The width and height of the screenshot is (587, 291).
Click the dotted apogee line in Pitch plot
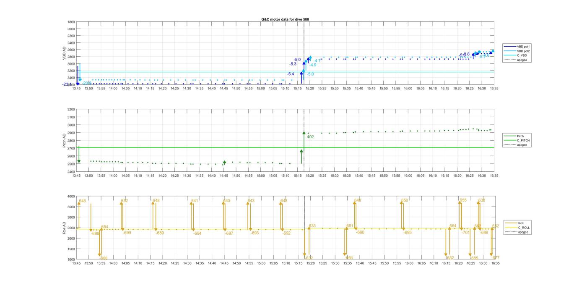click(x=304, y=141)
